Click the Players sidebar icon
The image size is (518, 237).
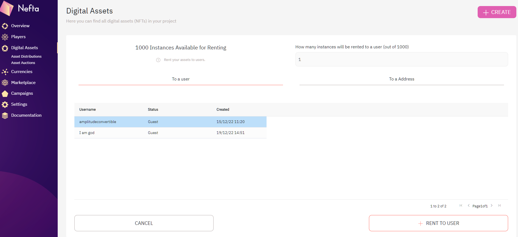[x=5, y=37]
